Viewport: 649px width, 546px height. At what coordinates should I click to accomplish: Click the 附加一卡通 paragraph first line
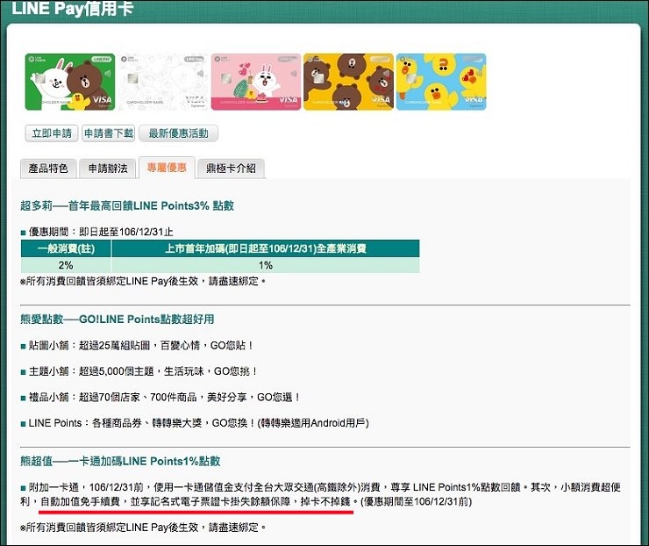coord(321,487)
